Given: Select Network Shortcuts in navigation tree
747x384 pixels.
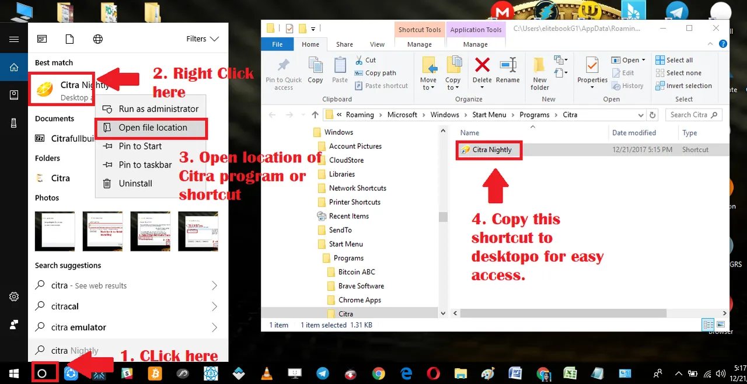Looking at the screenshot, I should click(x=358, y=188).
